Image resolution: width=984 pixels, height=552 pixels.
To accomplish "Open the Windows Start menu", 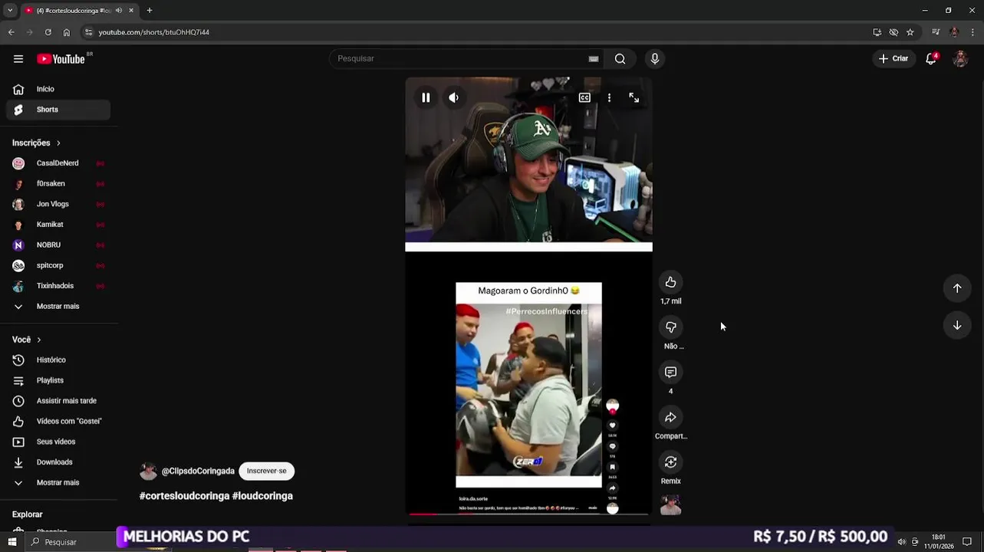I will 12,542.
